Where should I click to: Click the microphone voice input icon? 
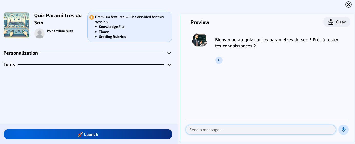coord(343,130)
